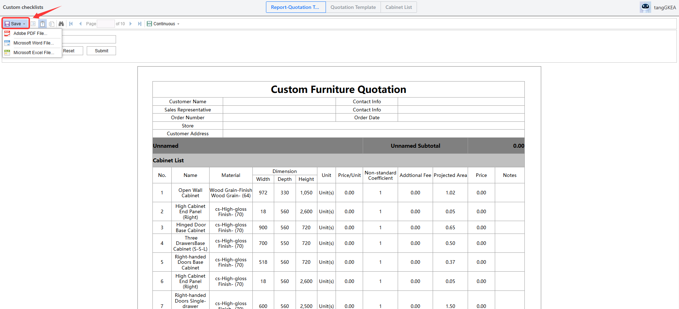The image size is (679, 309).
Task: Click the 900 width value
Action: tap(263, 227)
